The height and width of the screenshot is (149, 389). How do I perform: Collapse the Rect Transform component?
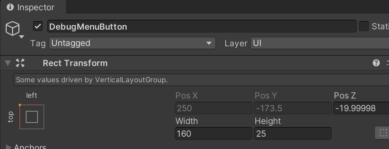(7, 63)
